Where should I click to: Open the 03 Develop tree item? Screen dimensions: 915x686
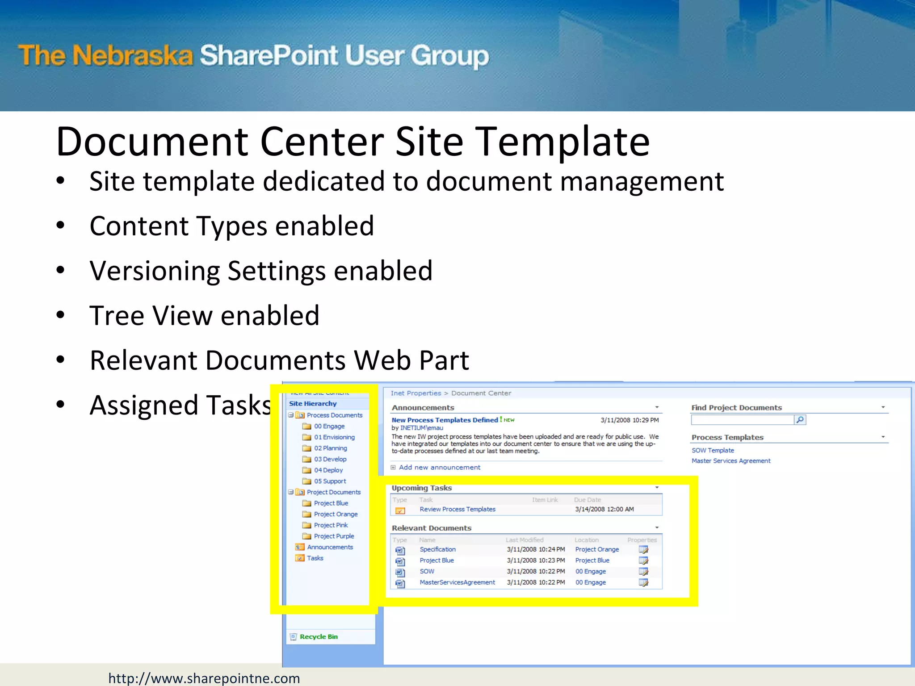330,459
